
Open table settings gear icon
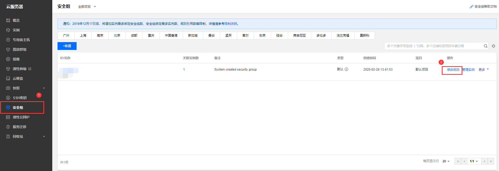pyautogui.click(x=494, y=46)
